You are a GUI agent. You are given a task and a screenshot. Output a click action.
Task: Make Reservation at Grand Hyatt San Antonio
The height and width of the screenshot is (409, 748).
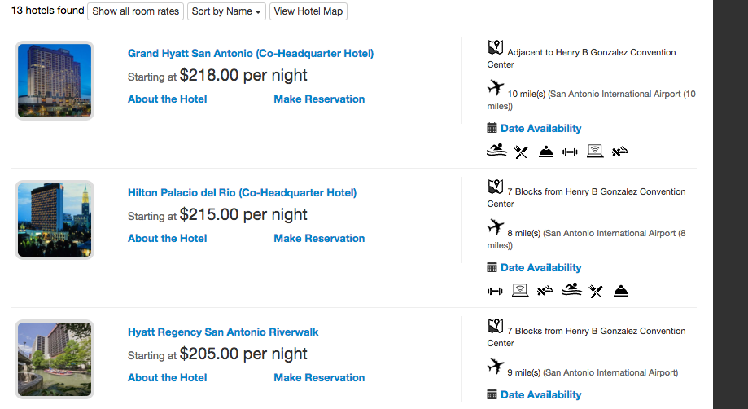pos(319,99)
